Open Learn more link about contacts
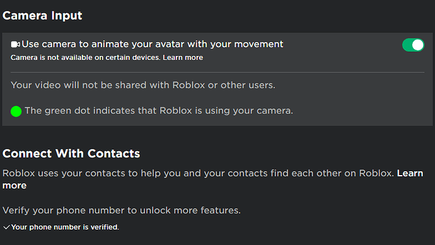This screenshot has width=435, height=245. 410,173
